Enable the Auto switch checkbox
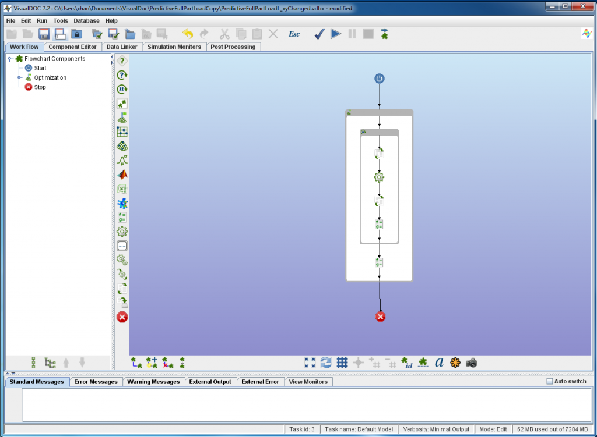The image size is (597, 437). coord(549,381)
